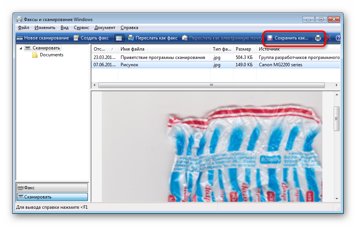The image size is (356, 226).
Task: Sort by Тип фа... column
Action: (x=222, y=49)
